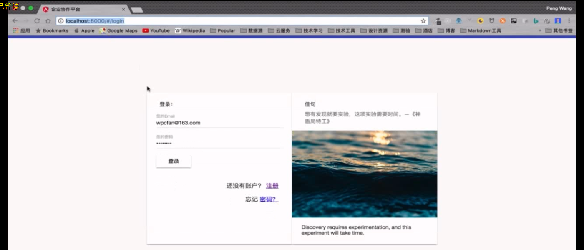The width and height of the screenshot is (584, 250).
Task: Open the Markdown工具 bookmark folder
Action: (x=481, y=30)
